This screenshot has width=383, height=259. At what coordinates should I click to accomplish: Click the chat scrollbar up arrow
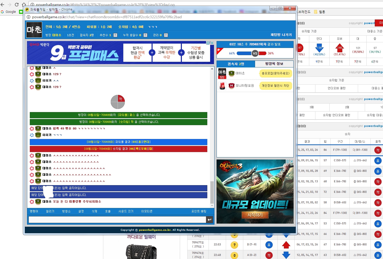212,69
